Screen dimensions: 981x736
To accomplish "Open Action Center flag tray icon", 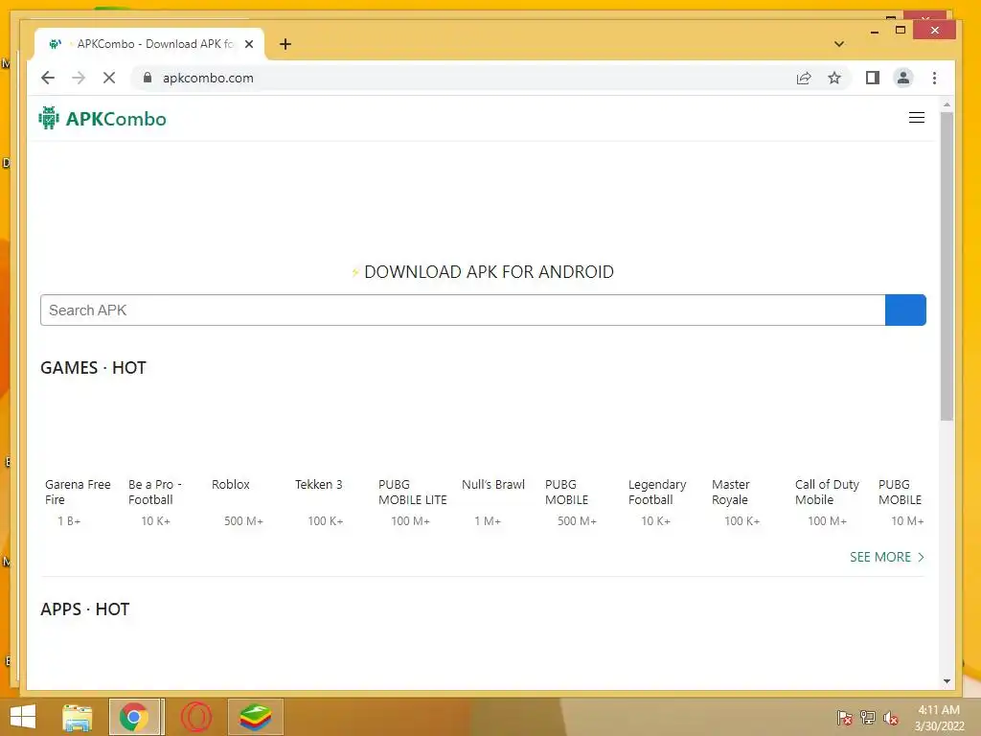I will (x=844, y=717).
